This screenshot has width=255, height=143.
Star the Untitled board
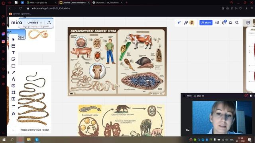pos(41,23)
